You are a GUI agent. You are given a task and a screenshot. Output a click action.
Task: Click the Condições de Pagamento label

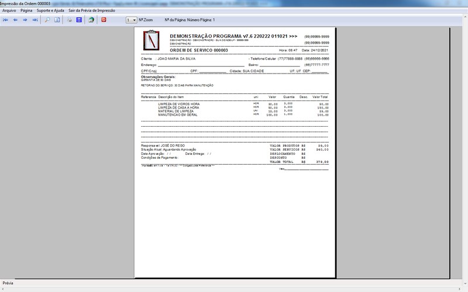click(x=160, y=158)
